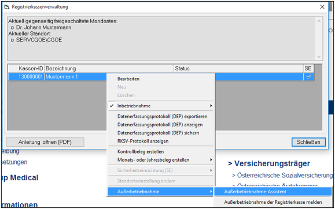
Task: Sort by the Bezeichnung column header
Action: (x=109, y=69)
